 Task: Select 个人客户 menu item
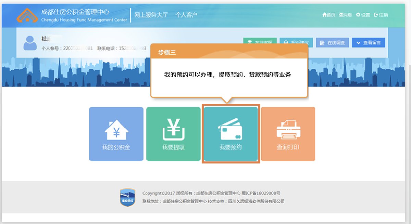pyautogui.click(x=186, y=15)
